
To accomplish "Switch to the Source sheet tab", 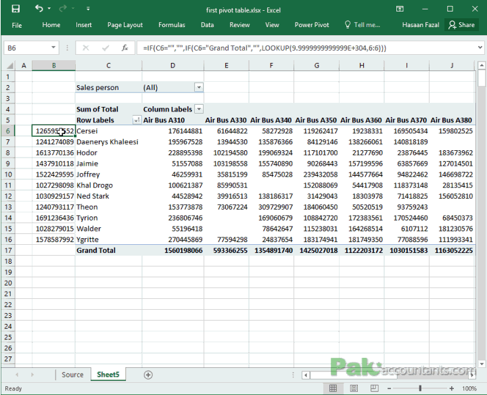I will pyautogui.click(x=72, y=375).
